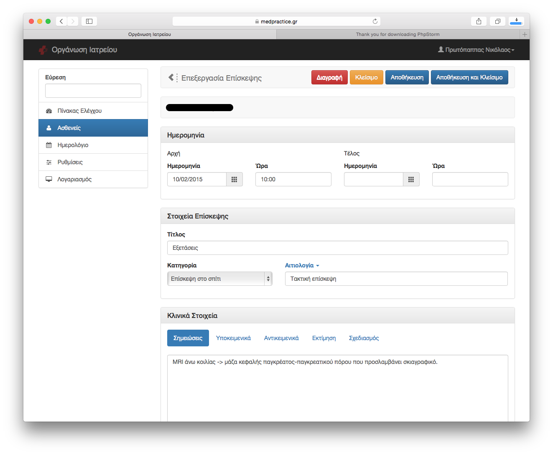The image size is (553, 455).
Task: Expand the Κατηγορία select box
Action: (x=219, y=279)
